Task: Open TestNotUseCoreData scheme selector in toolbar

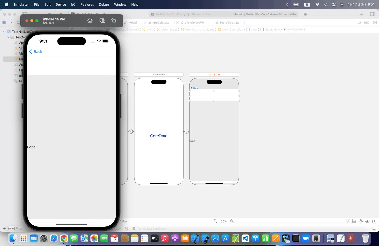Action: [167, 14]
